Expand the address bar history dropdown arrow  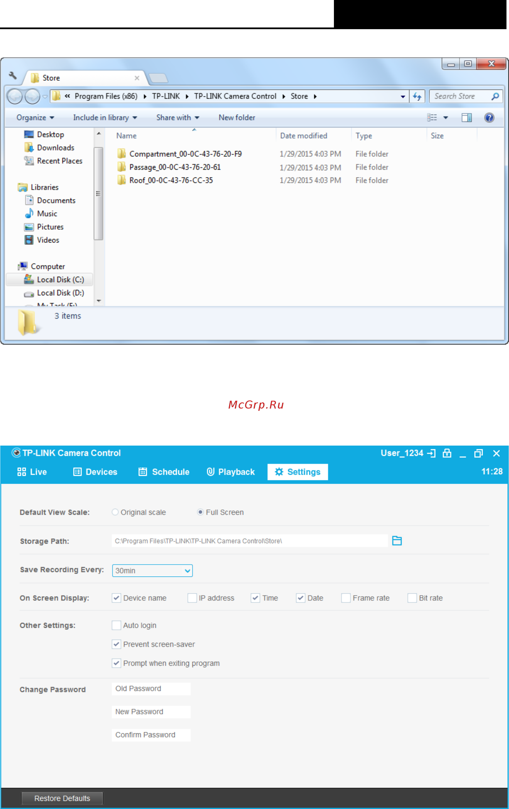click(x=403, y=97)
